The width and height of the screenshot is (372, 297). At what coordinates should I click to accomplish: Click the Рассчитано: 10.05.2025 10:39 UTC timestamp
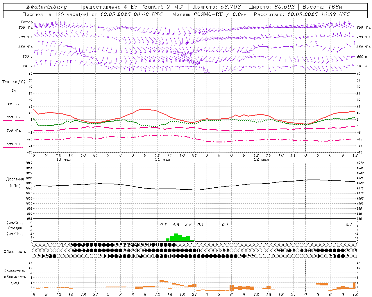pos(302,14)
